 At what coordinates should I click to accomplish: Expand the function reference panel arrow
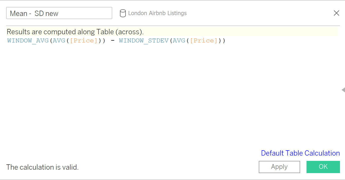[x=343, y=90]
